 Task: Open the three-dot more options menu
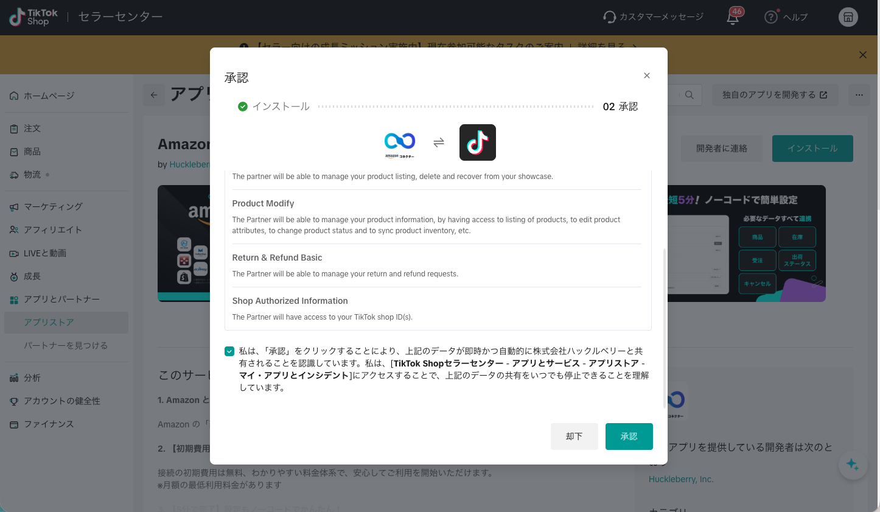tap(859, 95)
